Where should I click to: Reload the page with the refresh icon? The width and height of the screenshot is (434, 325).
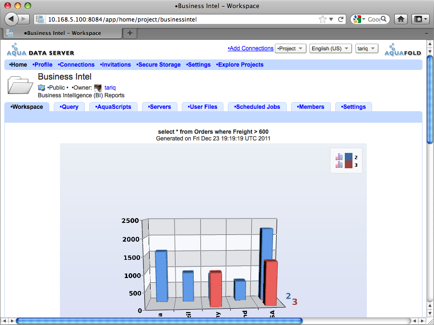click(x=340, y=19)
